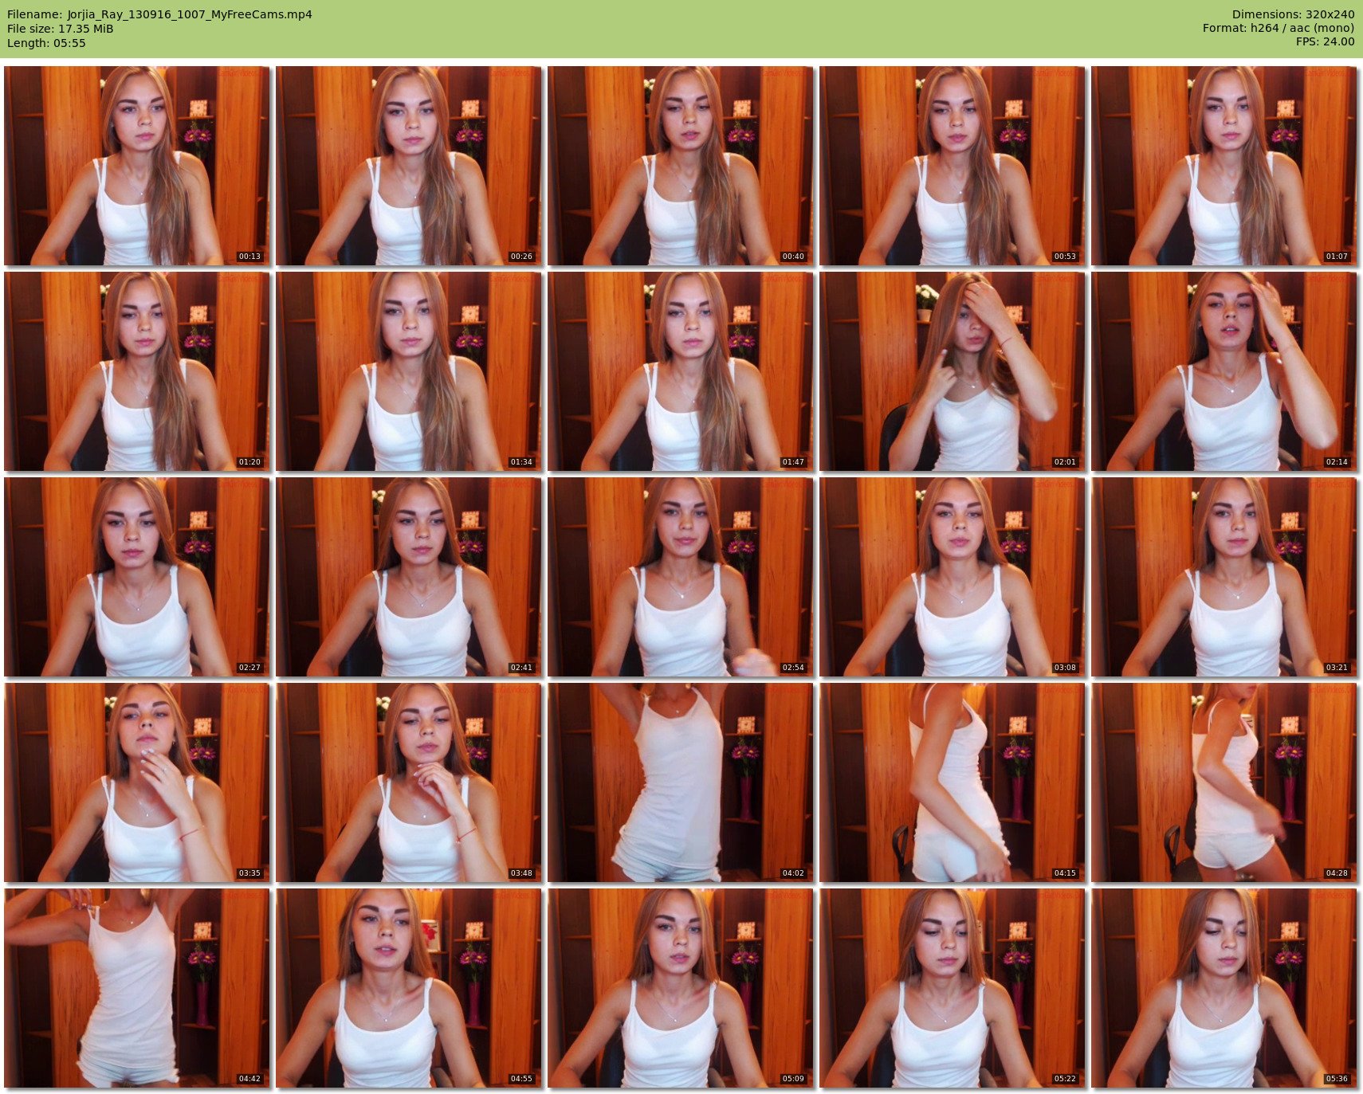
Task: Open the frame stamped 04:55
Action: coord(409,988)
